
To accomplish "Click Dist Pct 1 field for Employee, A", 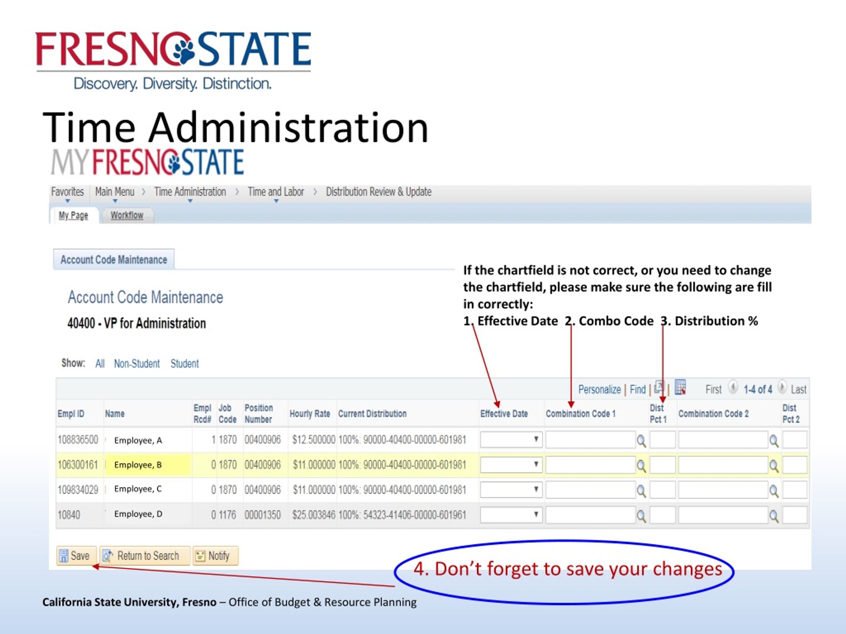I will click(x=663, y=440).
